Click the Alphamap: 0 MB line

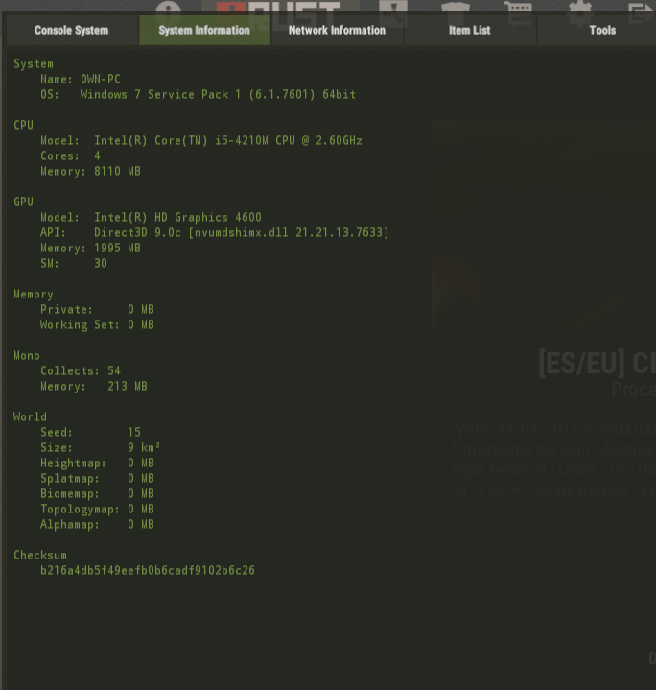coord(97,525)
